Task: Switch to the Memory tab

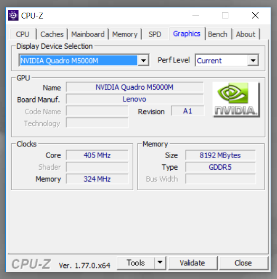Action: tap(125, 34)
